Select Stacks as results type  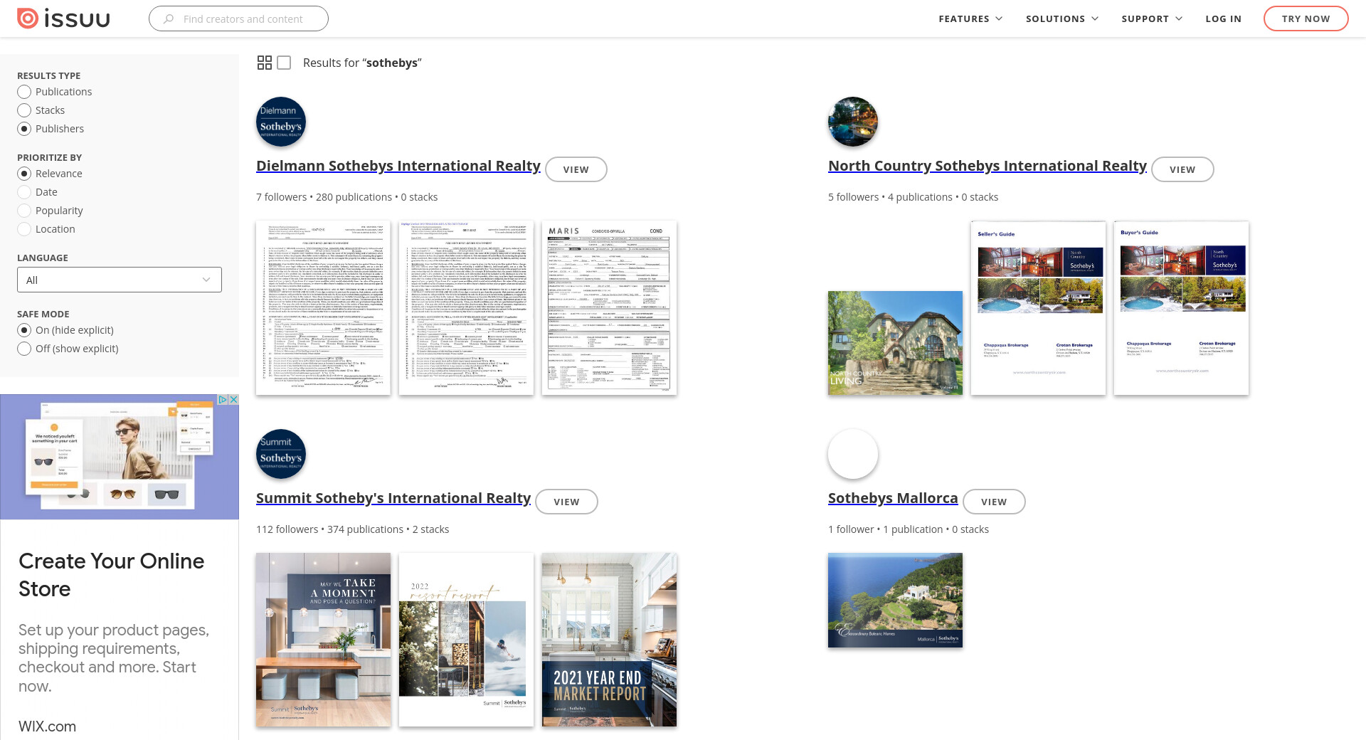(24, 110)
